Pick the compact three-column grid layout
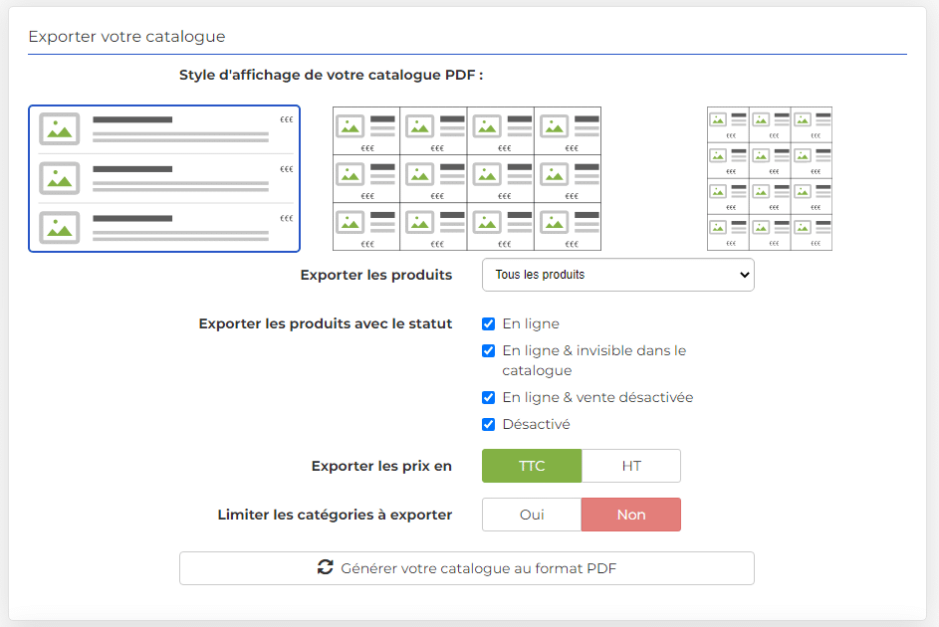 (x=770, y=178)
